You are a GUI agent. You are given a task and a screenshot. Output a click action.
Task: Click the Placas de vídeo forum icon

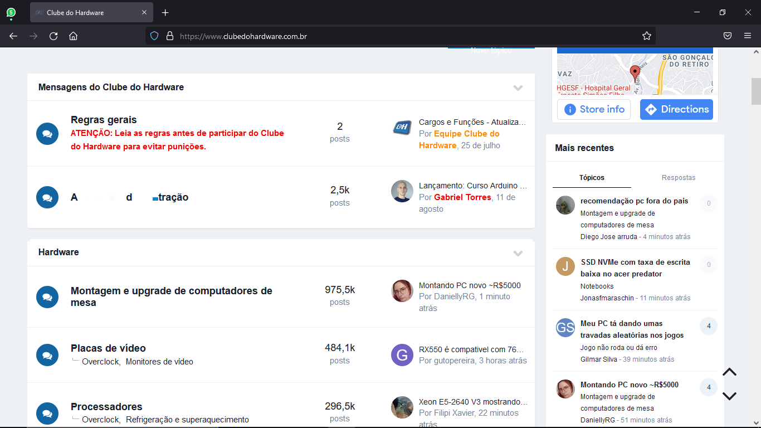[47, 355]
